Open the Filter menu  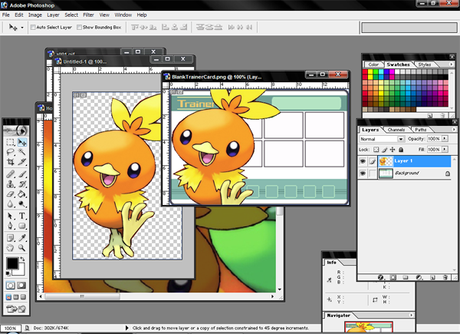tap(88, 15)
